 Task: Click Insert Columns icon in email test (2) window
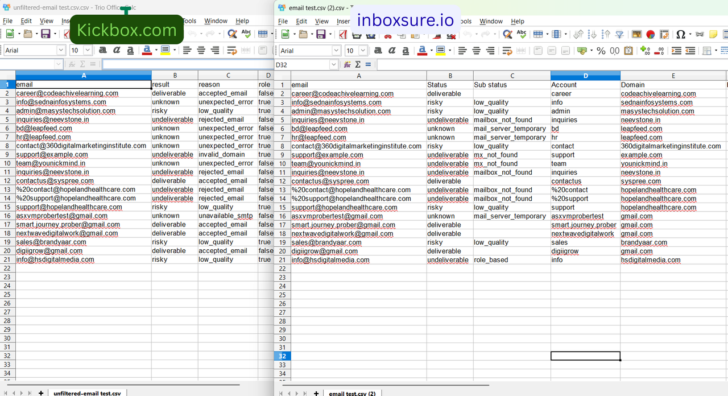click(x=556, y=34)
